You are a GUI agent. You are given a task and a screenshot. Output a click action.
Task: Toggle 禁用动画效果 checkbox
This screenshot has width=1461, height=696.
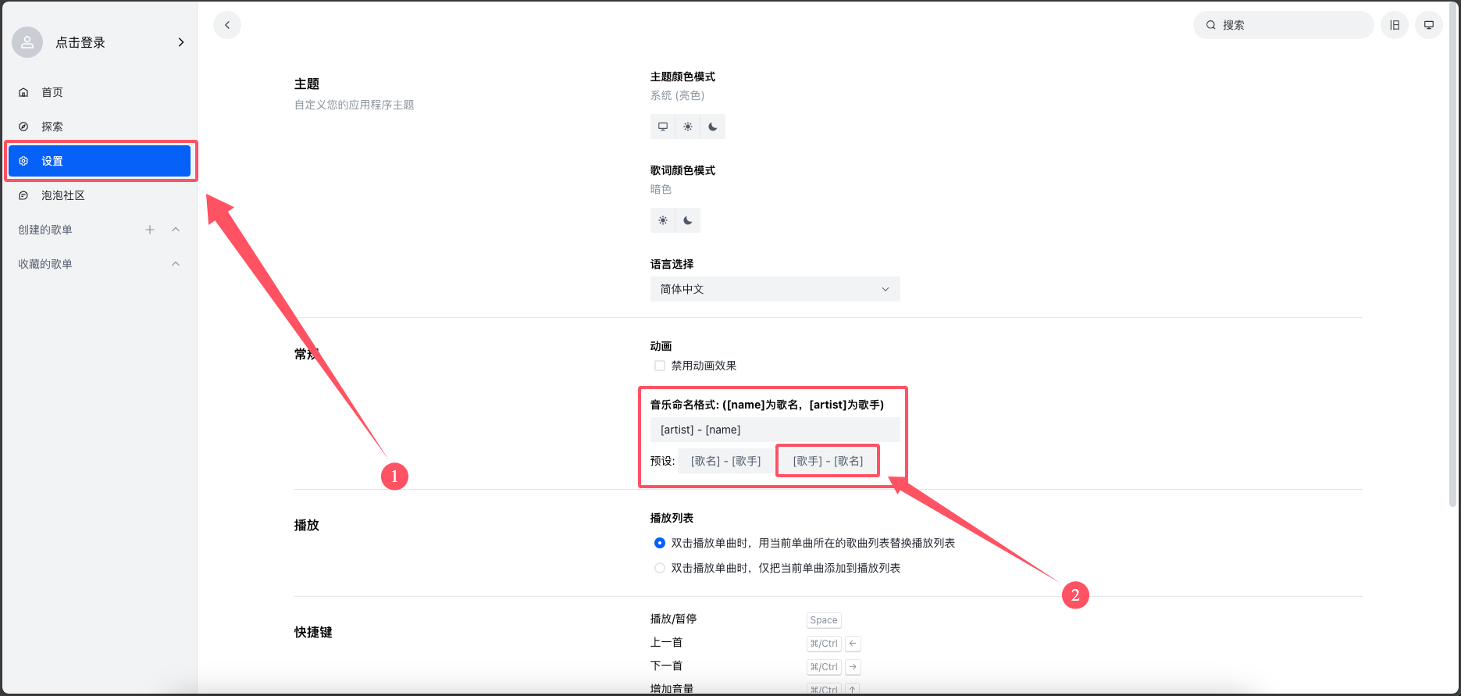pos(660,366)
